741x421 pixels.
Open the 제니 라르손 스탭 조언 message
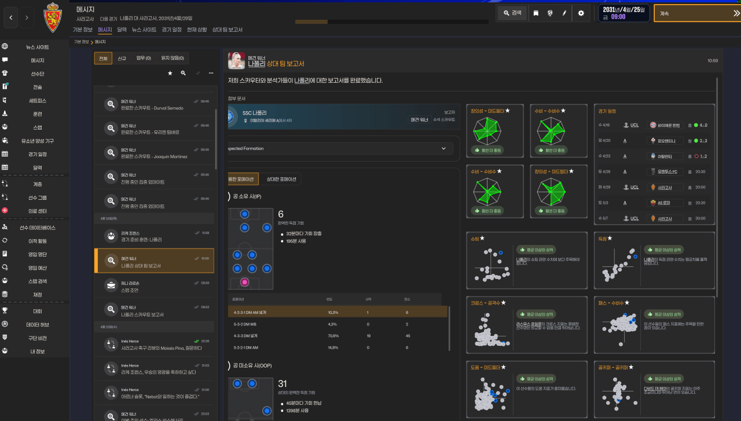(154, 285)
